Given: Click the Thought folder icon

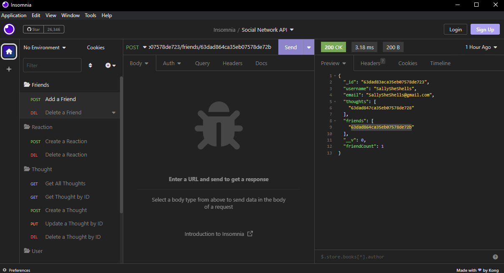Looking at the screenshot, I should pos(27,169).
